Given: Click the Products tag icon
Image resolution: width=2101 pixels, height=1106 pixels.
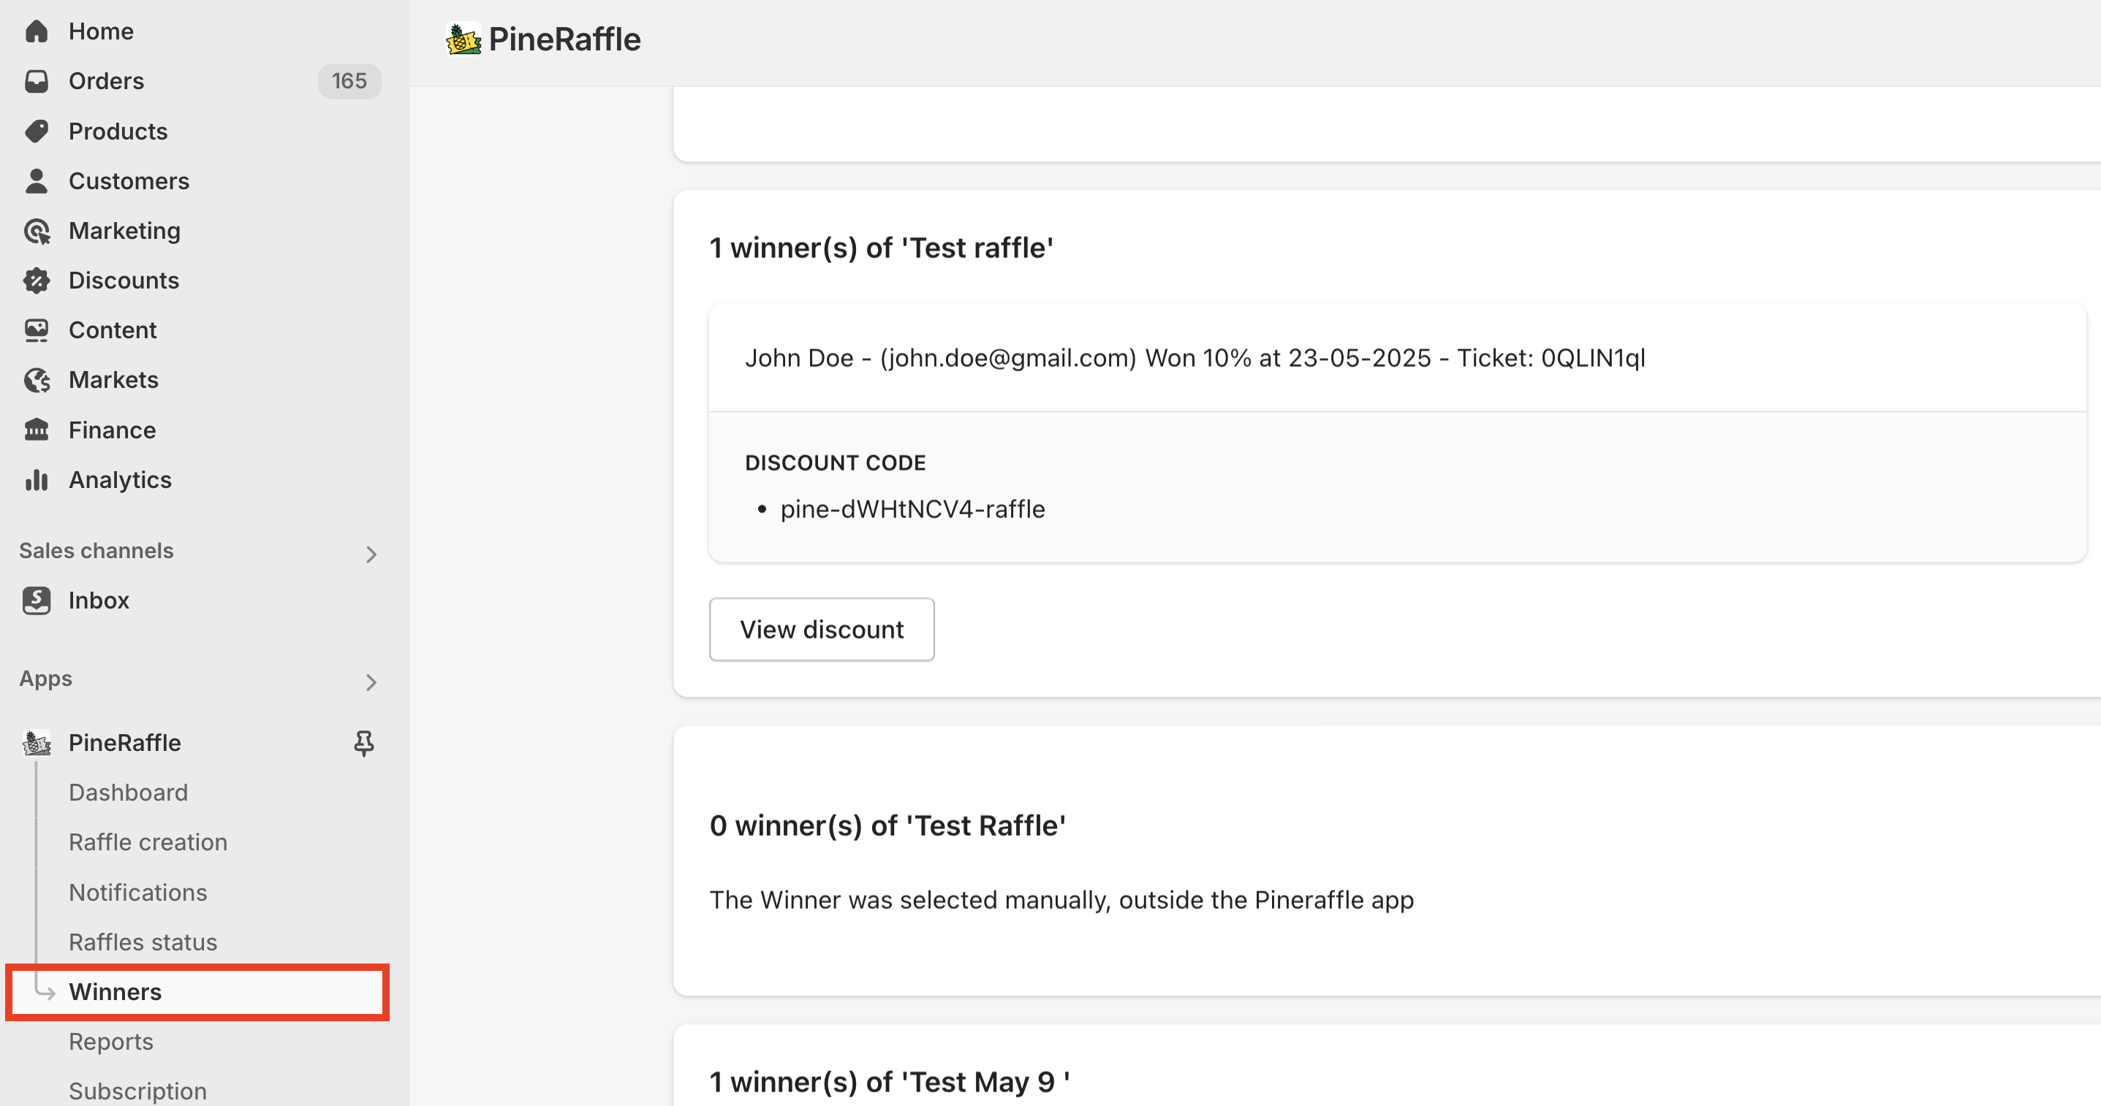Looking at the screenshot, I should point(37,131).
